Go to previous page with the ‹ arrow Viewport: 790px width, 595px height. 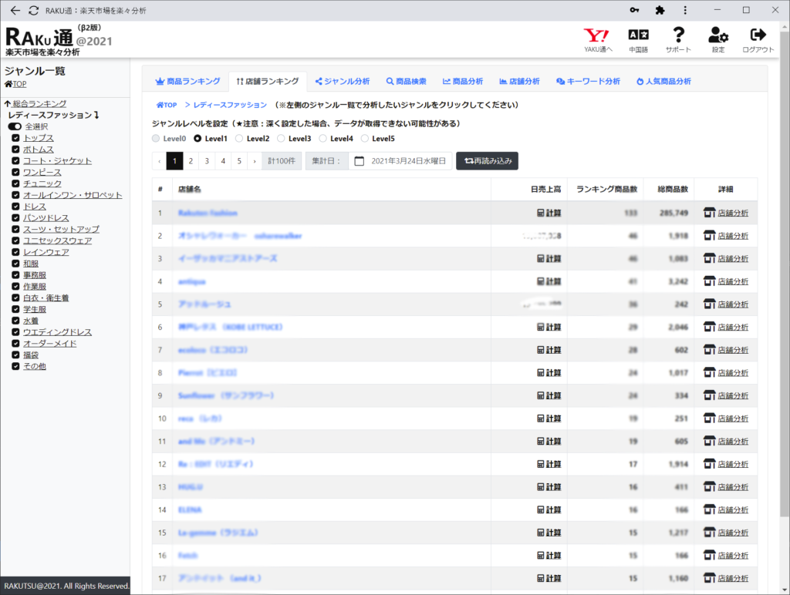[x=159, y=161]
